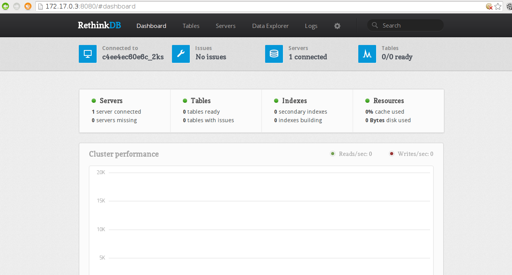The height and width of the screenshot is (275, 512).
Task: Click the Indexes status panel heading
Action: [x=294, y=101]
